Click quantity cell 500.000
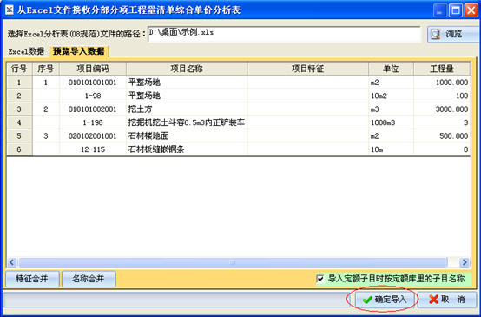This screenshot has height=317, width=481. (x=442, y=136)
